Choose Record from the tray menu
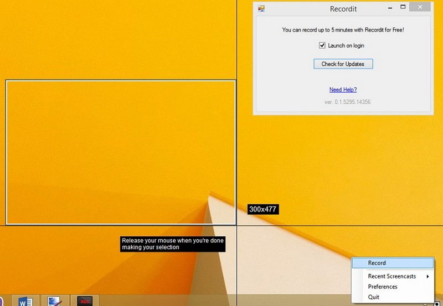 (393, 263)
